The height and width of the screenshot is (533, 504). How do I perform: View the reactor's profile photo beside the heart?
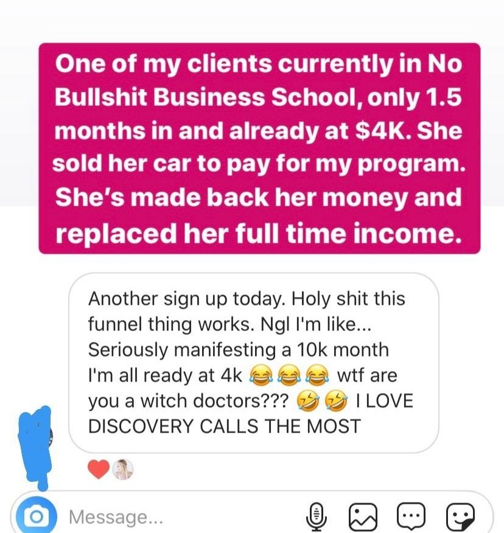tap(123, 469)
